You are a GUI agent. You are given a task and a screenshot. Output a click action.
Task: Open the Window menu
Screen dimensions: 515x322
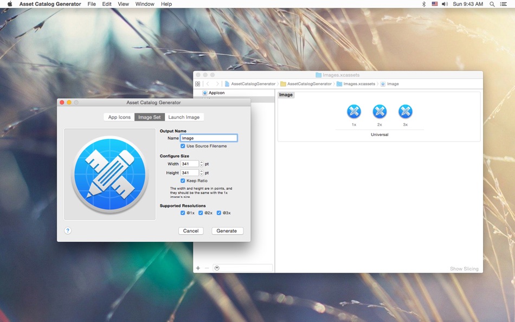click(145, 4)
